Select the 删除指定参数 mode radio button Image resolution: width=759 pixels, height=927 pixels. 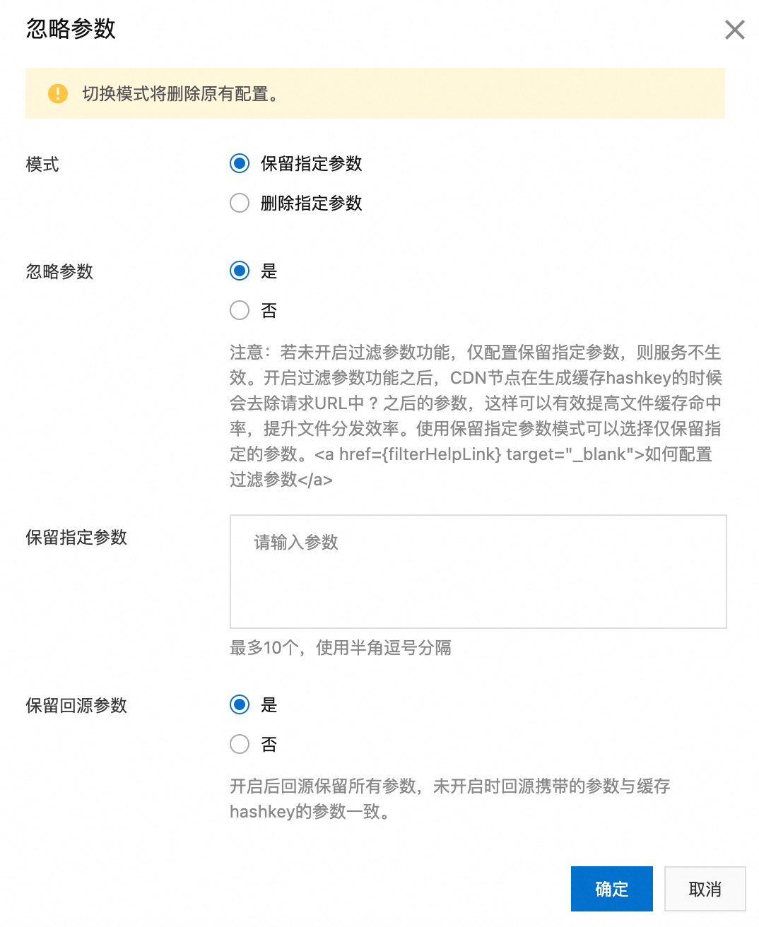tap(240, 203)
